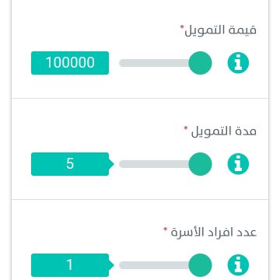The width and height of the screenshot is (280, 280).
Task: Click the required asterisk next to مدة التمويل
Action: point(186,128)
